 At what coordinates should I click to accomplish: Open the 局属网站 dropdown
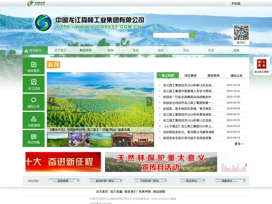230,181
